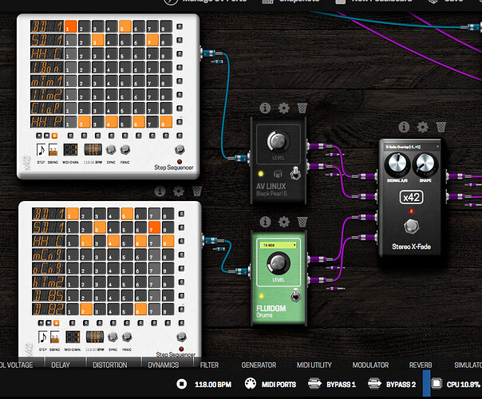
Task: Open settings gear above Stereo X-Fade pedal
Action: click(422, 127)
